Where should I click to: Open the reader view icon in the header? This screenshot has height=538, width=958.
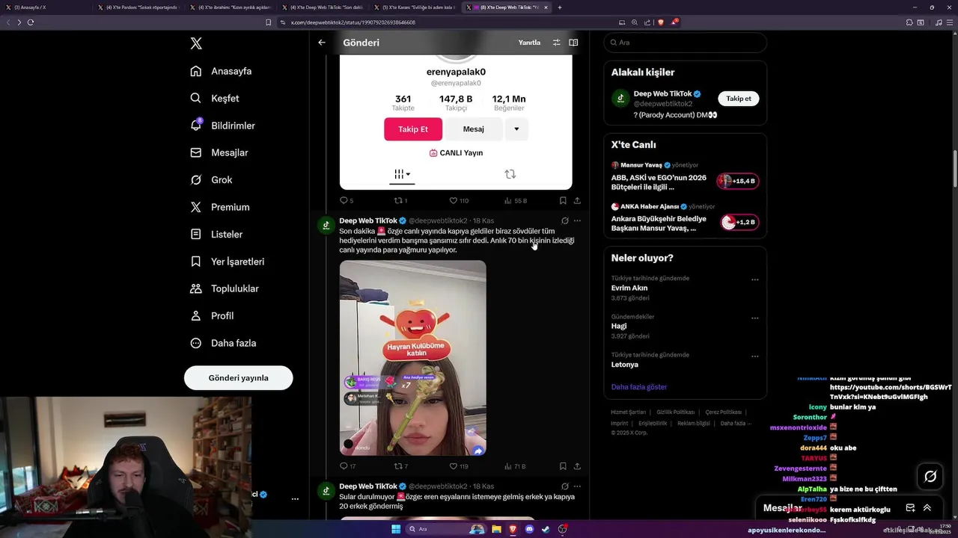(x=573, y=43)
